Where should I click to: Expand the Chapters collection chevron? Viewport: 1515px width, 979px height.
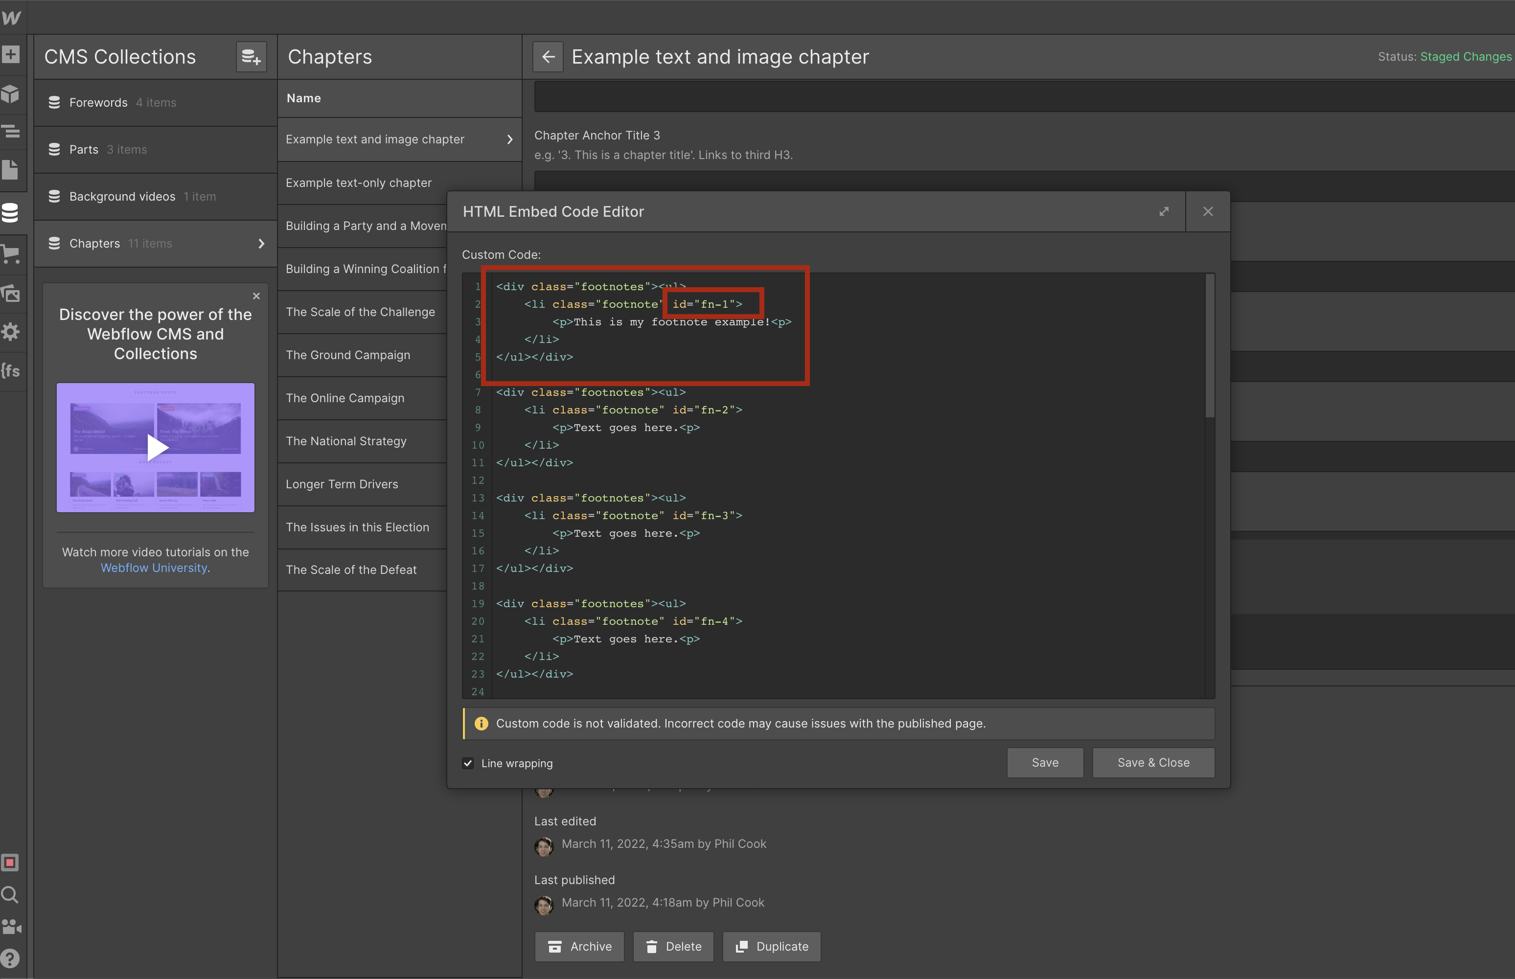[261, 244]
